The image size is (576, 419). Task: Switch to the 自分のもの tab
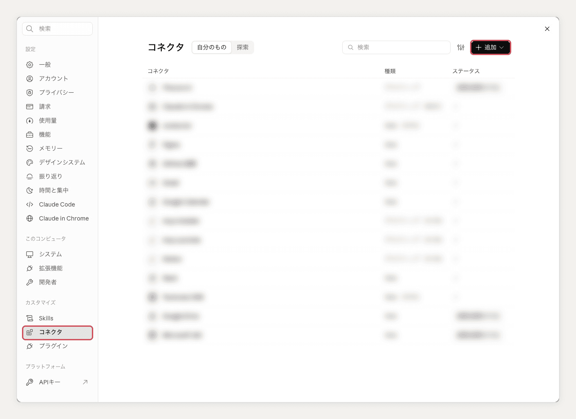point(212,47)
